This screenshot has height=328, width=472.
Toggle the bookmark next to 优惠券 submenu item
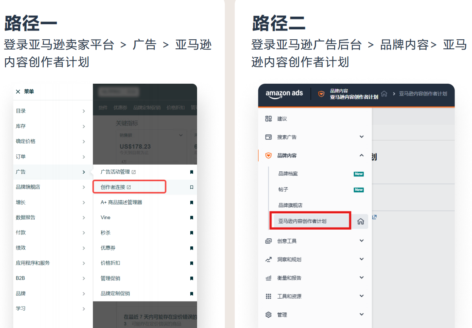coord(192,248)
